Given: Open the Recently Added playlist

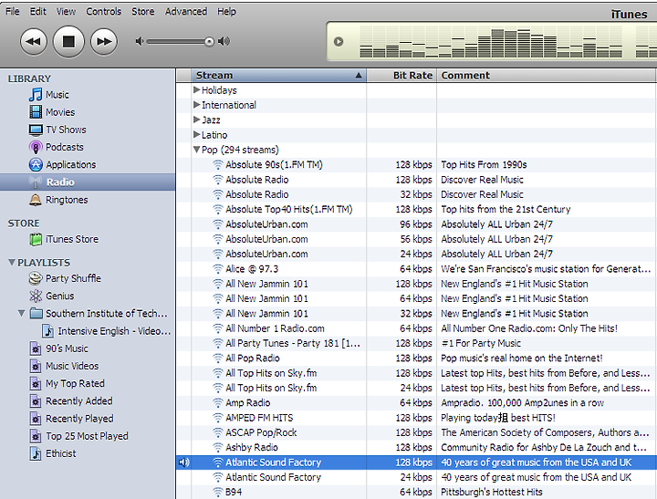Looking at the screenshot, I should (78, 401).
